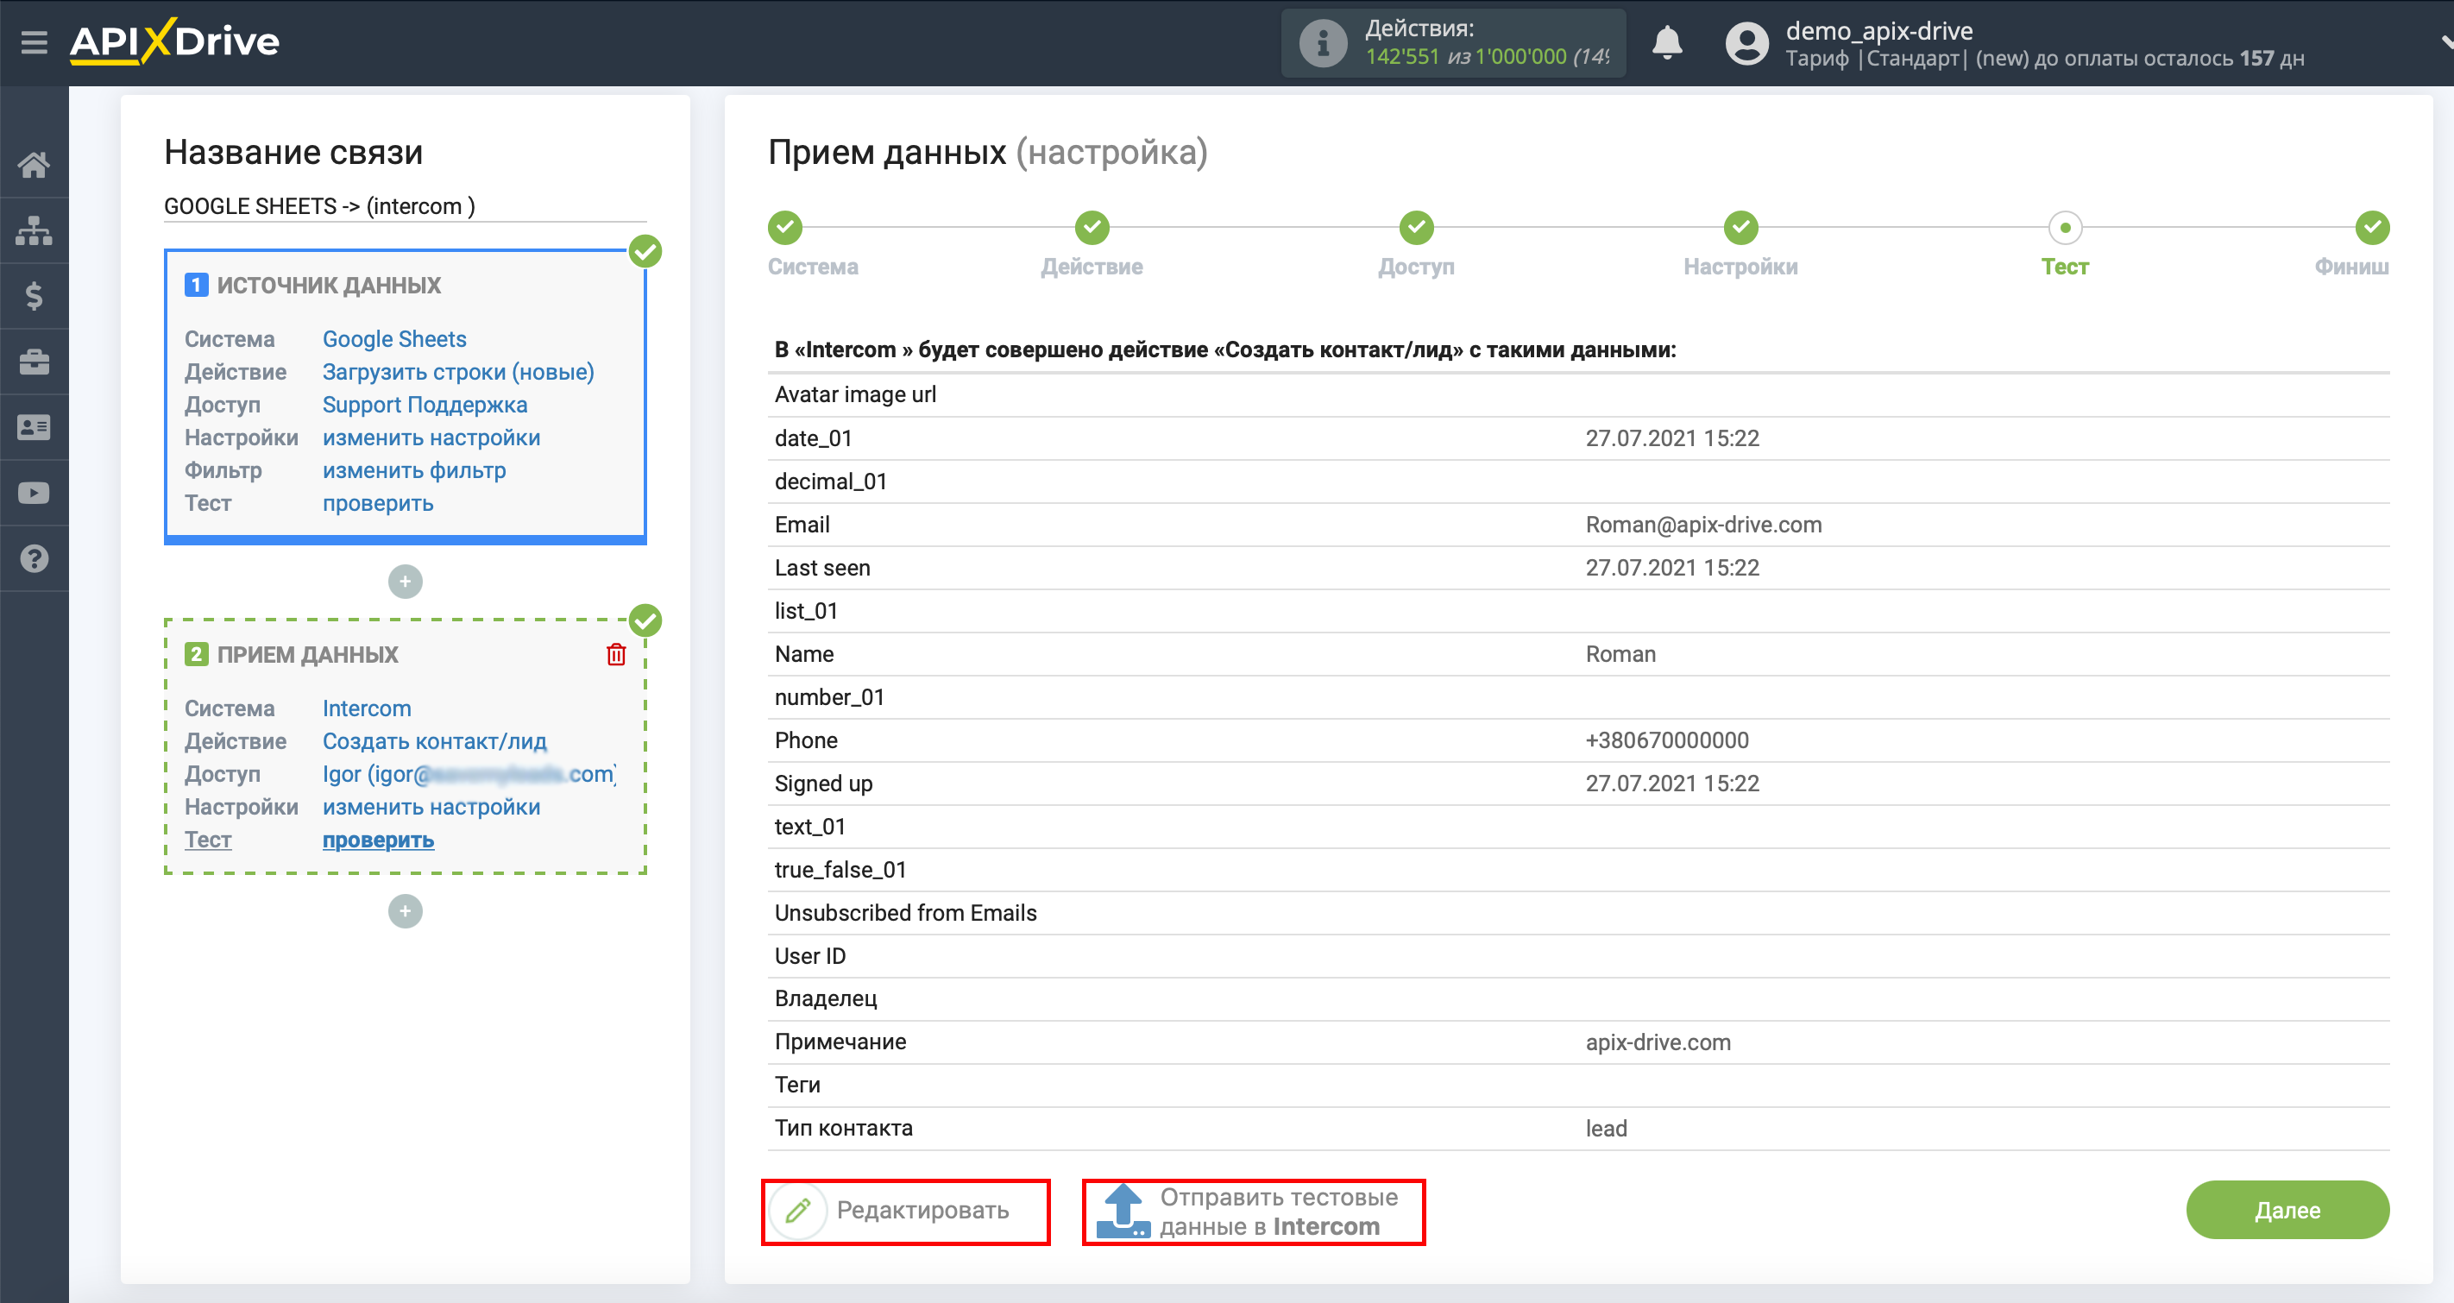Edit the connection name field

(405, 205)
